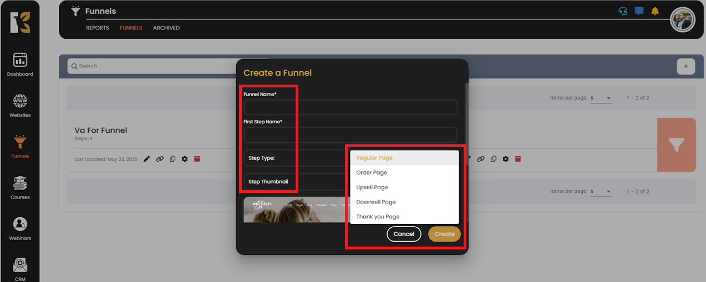
Task: Edit Va For Funnel using pencil icon
Action: tap(146, 159)
